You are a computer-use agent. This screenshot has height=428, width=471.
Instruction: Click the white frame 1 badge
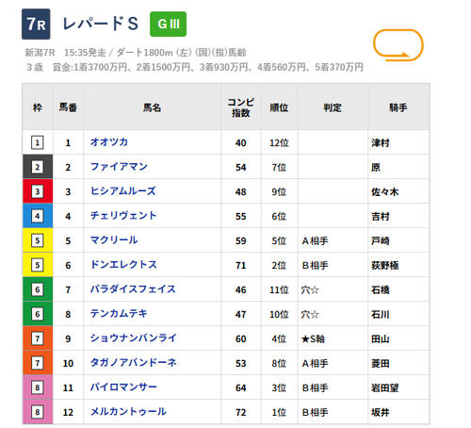point(38,142)
